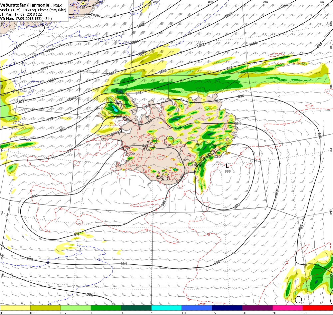Click the '0.5' legend value label
333x315 pixels.
[63, 313]
